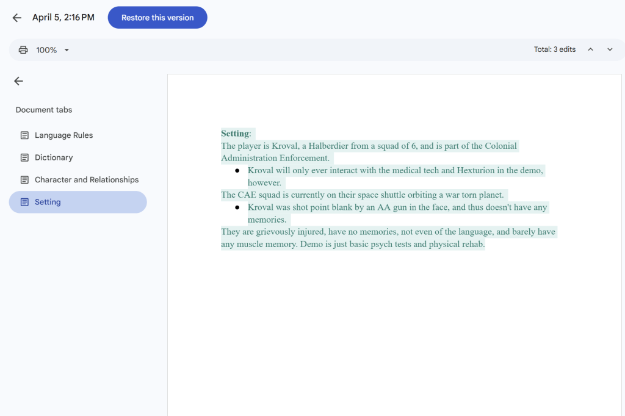Screen dimensions: 625x416
Task: Click paragraph 'They are grievously injured'
Action: [388, 238]
